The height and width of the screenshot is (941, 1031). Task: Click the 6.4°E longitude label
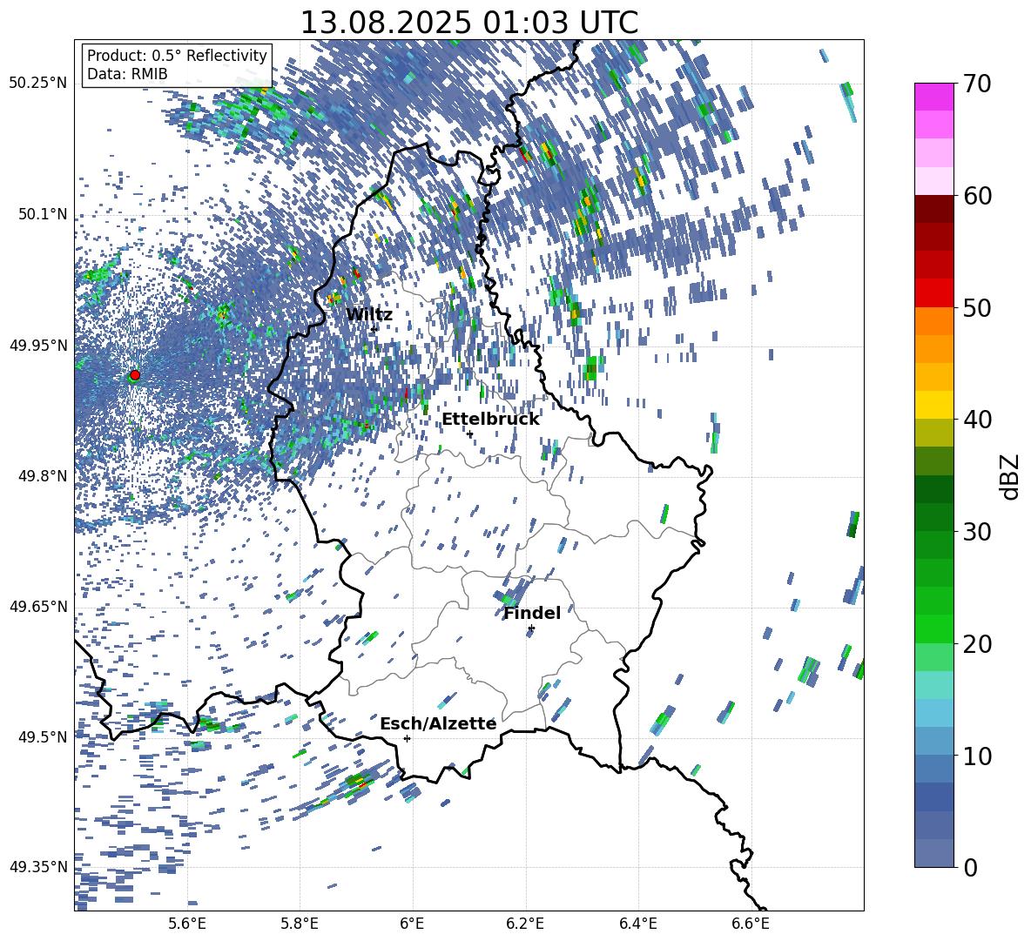point(637,924)
